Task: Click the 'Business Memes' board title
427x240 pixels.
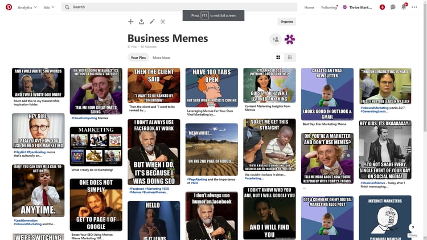Action: [x=168, y=38]
